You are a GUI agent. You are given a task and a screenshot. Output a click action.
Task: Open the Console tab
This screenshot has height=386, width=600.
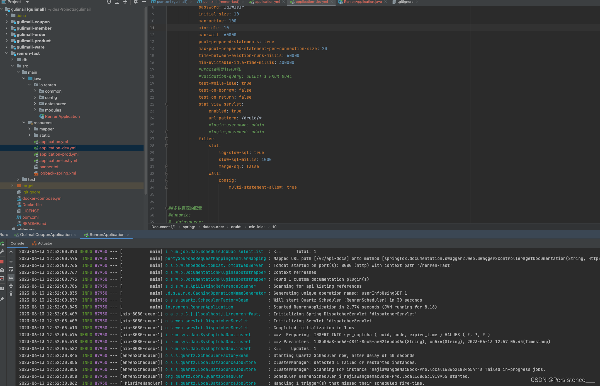(x=17, y=243)
